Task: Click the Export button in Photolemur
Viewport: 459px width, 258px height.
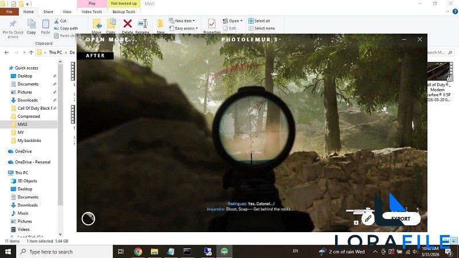Action: pos(400,219)
